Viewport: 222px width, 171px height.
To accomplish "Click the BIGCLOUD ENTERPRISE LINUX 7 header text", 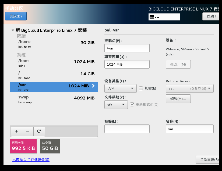I will (184, 9).
